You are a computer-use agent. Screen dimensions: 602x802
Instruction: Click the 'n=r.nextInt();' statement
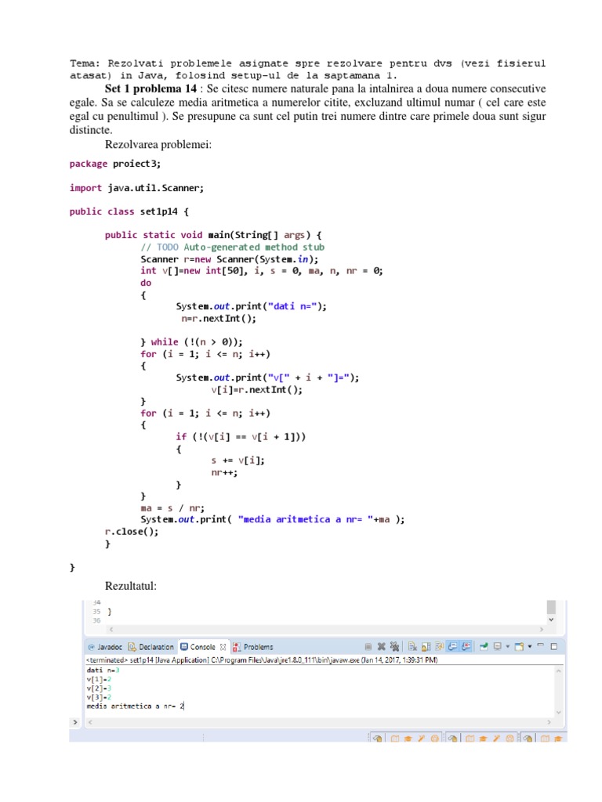point(219,319)
